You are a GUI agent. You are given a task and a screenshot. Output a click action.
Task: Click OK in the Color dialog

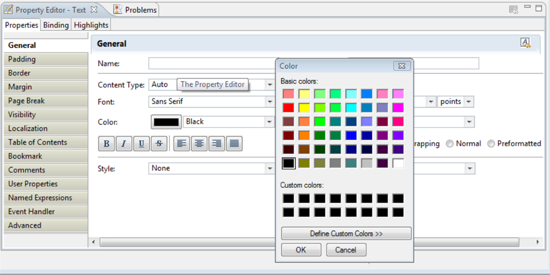(301, 250)
